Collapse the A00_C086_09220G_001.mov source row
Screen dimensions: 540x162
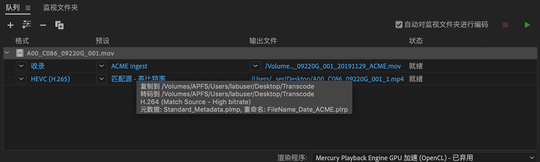[x=7, y=53]
